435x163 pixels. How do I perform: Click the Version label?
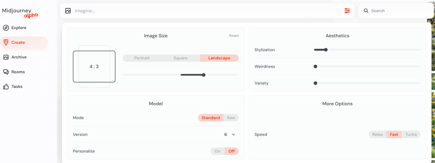pyautogui.click(x=80, y=135)
